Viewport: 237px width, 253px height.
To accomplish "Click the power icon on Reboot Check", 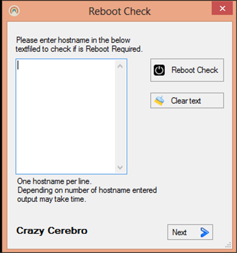I will pos(159,70).
